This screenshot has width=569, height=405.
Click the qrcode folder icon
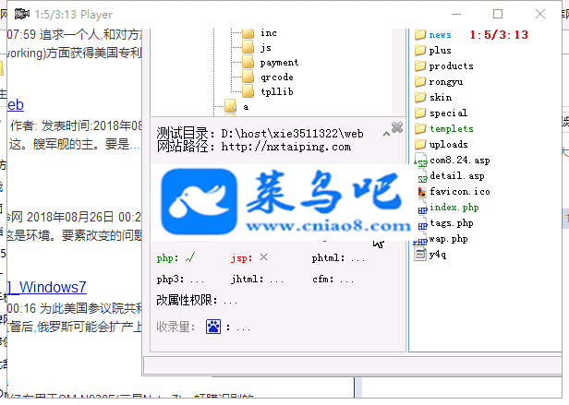pos(248,77)
